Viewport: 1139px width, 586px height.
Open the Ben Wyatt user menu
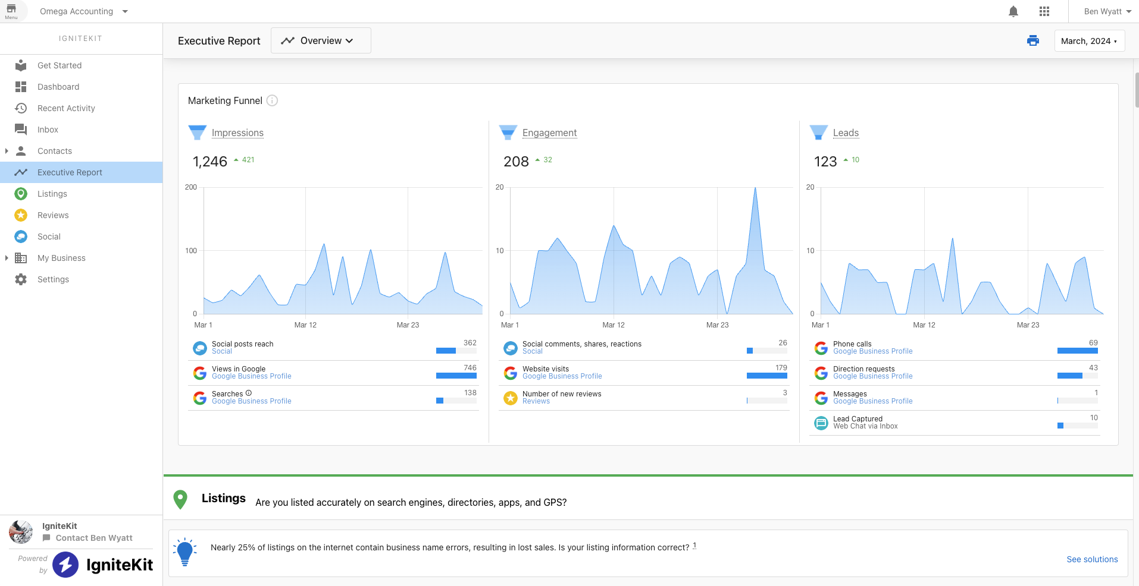click(1105, 11)
